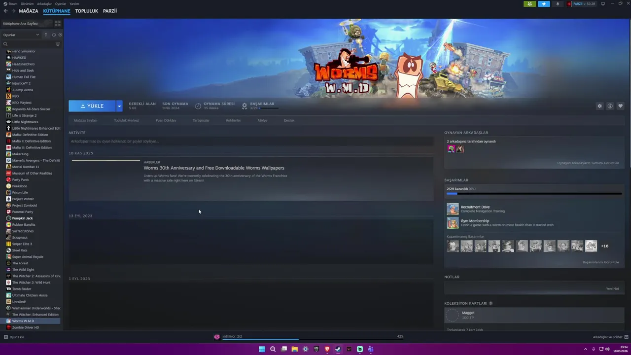This screenshot has height=355, width=631.
Task: Click the download manager avatar icon
Action: pos(216,337)
